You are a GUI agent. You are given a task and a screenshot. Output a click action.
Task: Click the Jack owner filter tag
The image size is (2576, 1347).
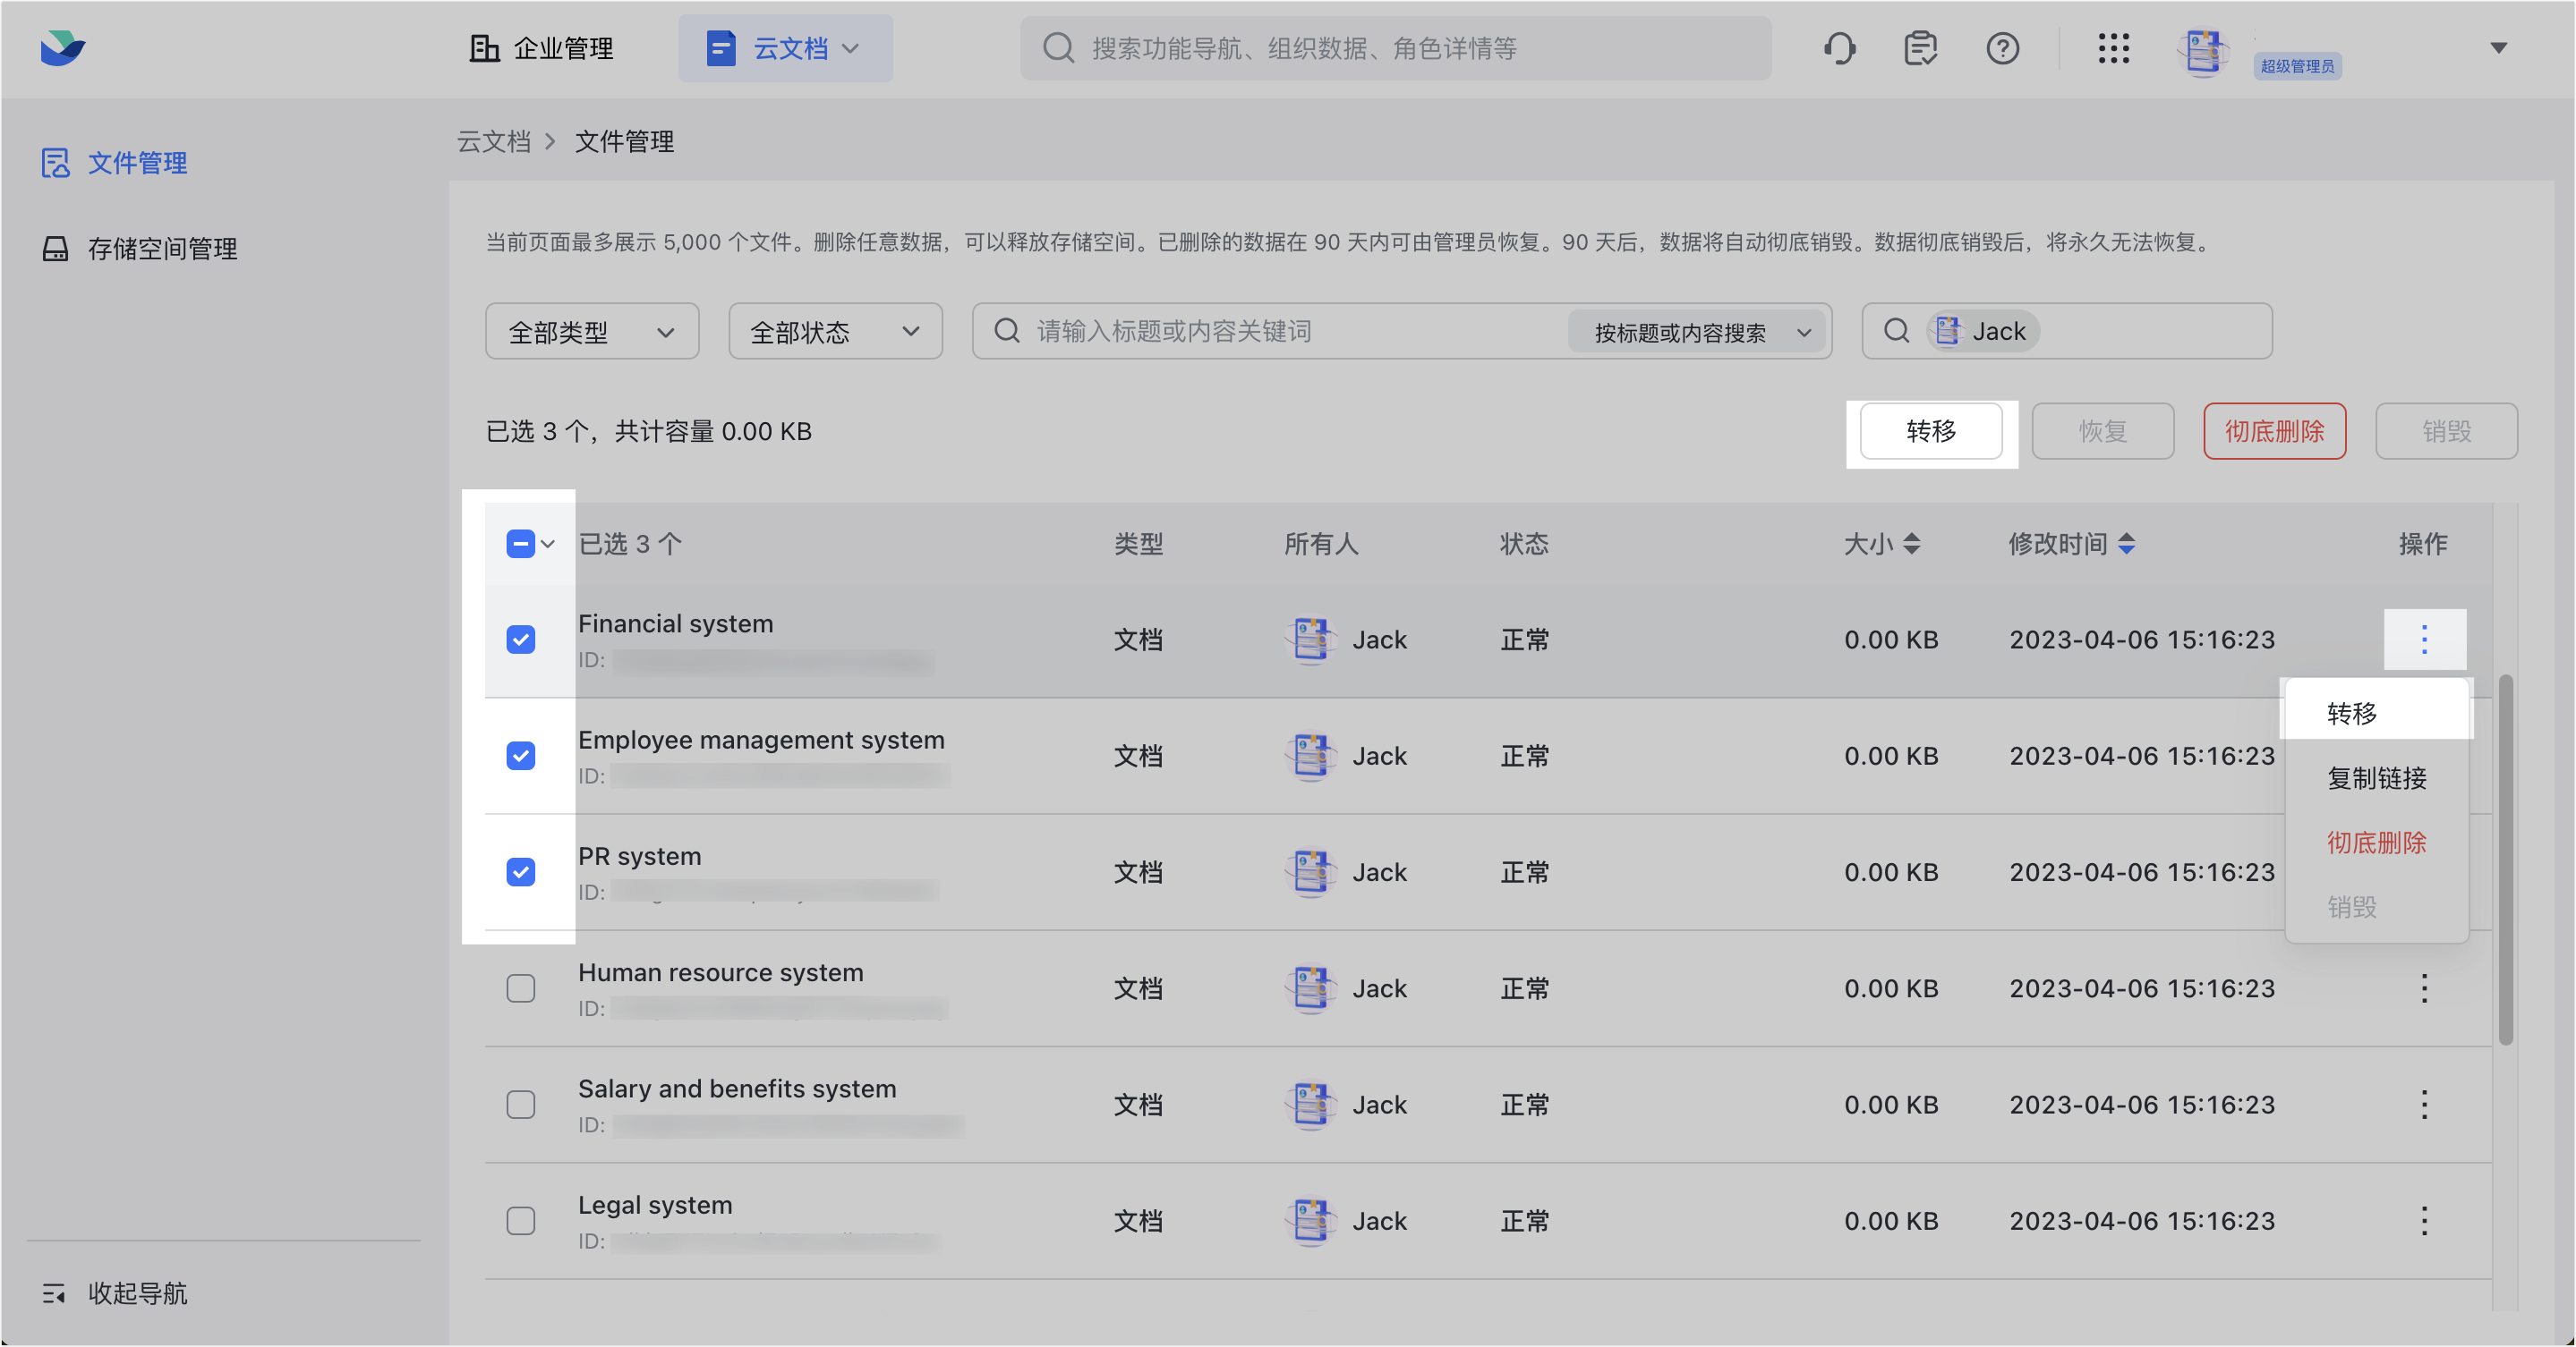[x=1983, y=331]
